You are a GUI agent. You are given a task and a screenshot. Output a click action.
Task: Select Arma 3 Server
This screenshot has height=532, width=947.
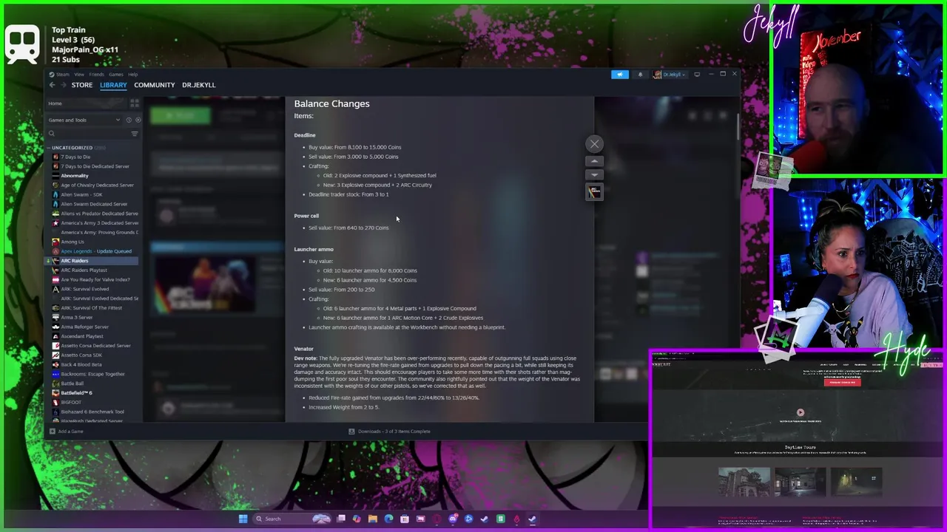(x=77, y=317)
